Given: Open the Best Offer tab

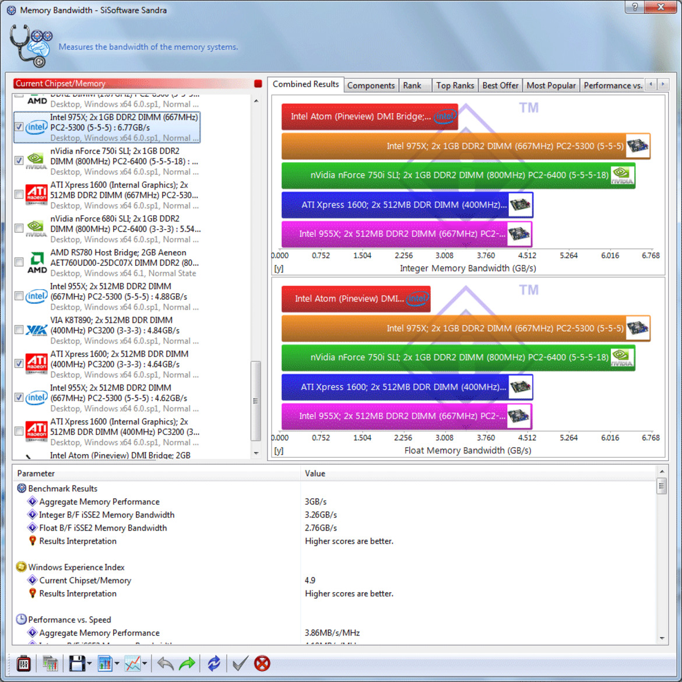Looking at the screenshot, I should (x=501, y=86).
